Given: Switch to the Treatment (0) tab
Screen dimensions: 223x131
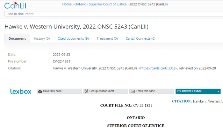Looking at the screenshot, I should (x=107, y=38).
